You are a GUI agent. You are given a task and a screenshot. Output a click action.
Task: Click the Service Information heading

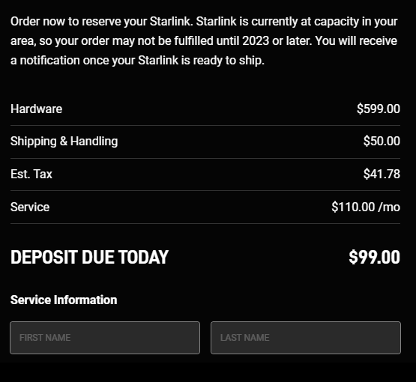[x=64, y=300]
